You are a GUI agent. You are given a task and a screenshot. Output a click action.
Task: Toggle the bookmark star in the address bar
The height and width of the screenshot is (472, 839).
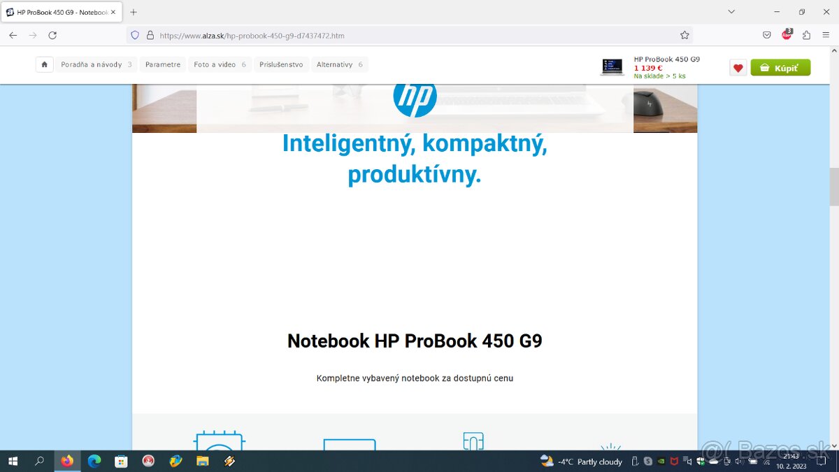684,35
